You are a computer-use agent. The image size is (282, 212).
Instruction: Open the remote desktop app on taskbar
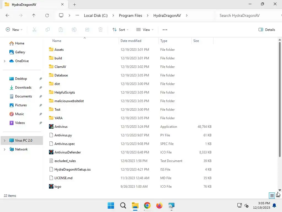tap(171, 205)
